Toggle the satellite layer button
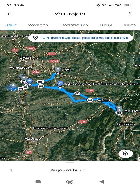The image size is (140, 187). 126,154
